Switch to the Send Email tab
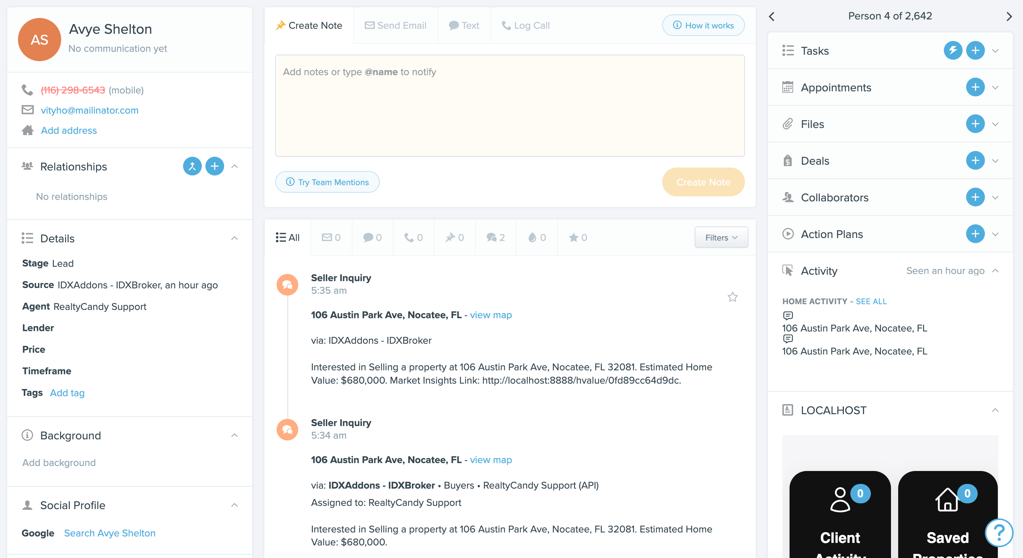This screenshot has width=1023, height=558. pos(395,26)
